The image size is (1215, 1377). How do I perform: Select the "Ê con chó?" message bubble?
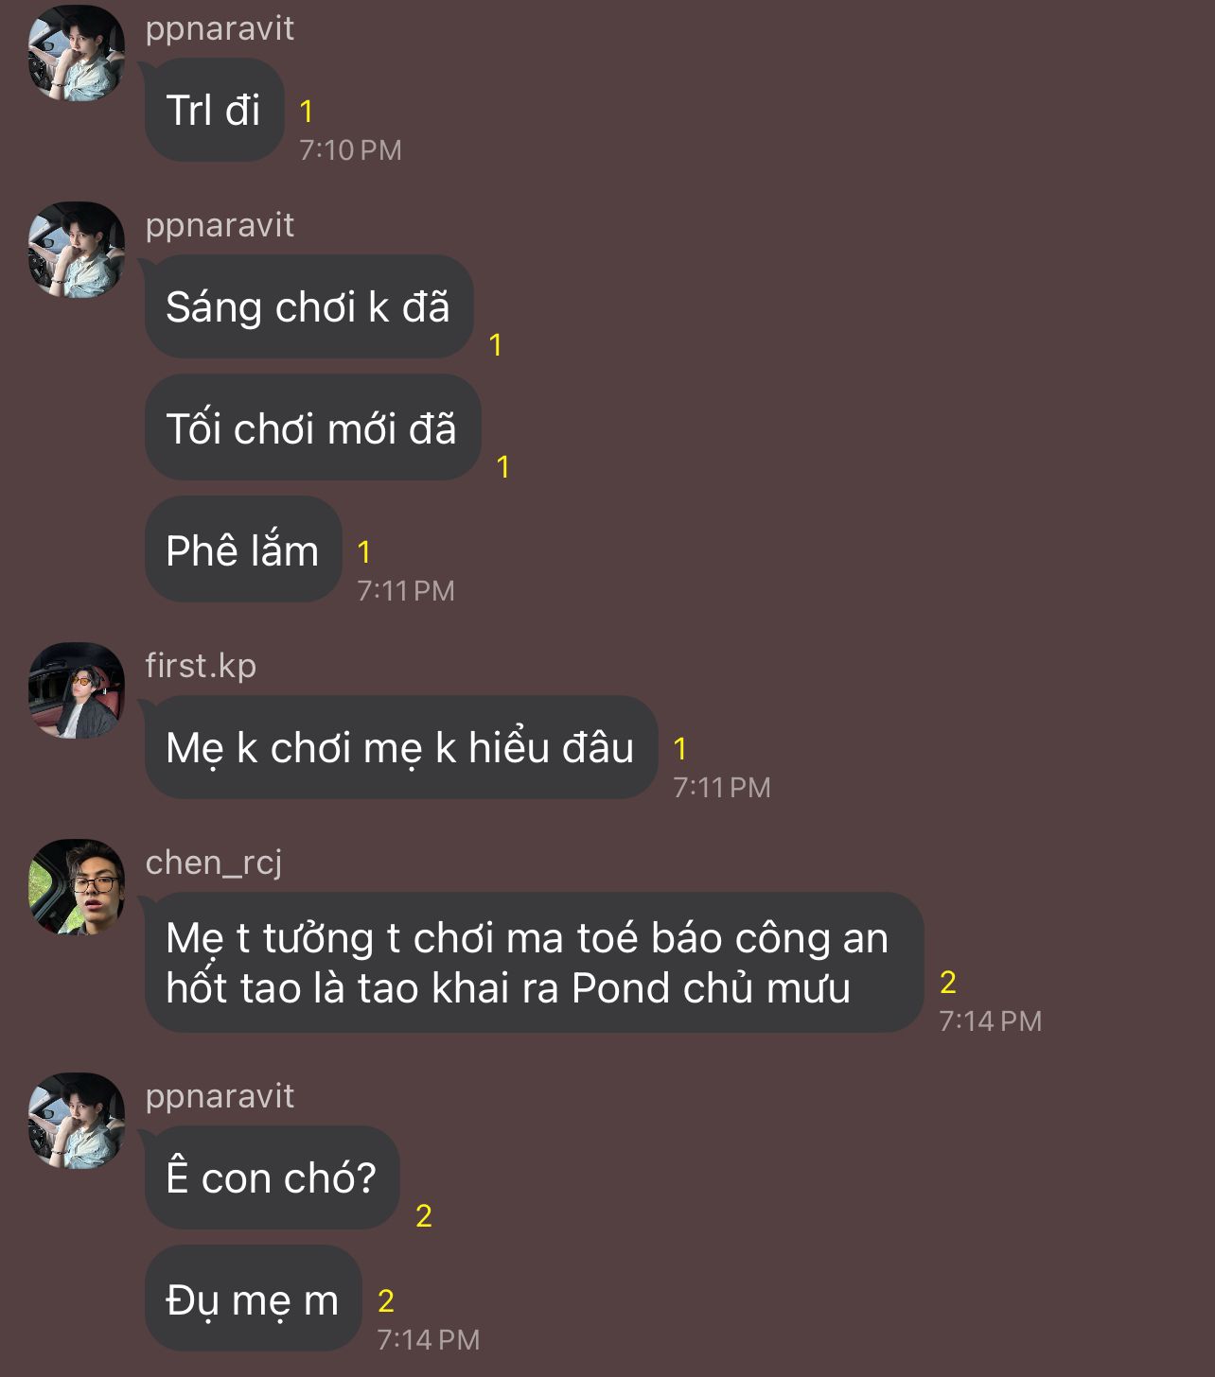pos(272,1177)
